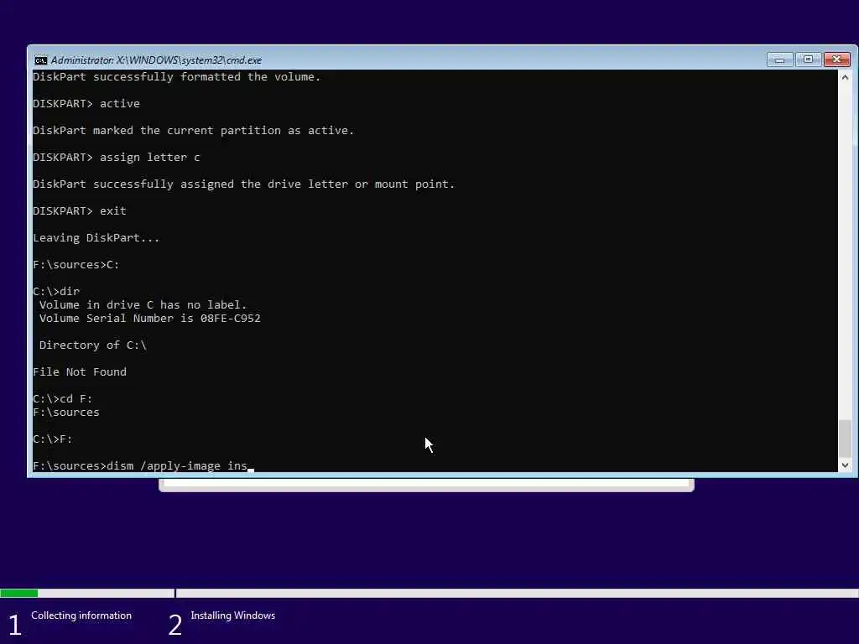Viewport: 859px width, 644px height.
Task: Click the console vertical scrollbar thumb
Action: click(x=846, y=438)
